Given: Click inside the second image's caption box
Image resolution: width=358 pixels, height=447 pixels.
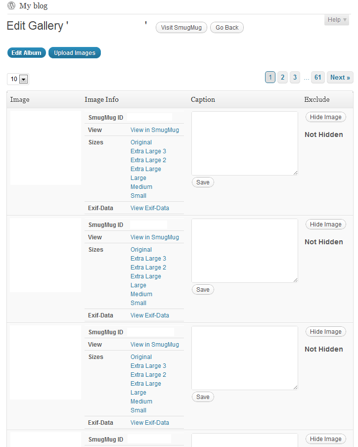Looking at the screenshot, I should point(245,251).
